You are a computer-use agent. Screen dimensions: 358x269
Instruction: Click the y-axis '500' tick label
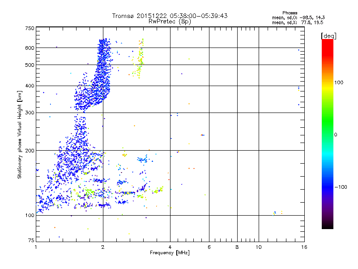pos(30,65)
